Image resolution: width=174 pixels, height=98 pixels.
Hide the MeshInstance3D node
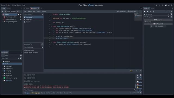pyautogui.click(x=21, y=17)
